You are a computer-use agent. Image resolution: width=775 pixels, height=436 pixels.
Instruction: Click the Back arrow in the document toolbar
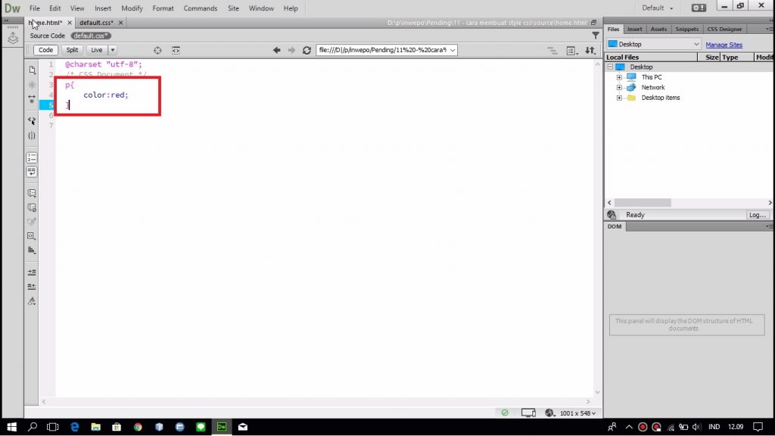[x=277, y=50]
